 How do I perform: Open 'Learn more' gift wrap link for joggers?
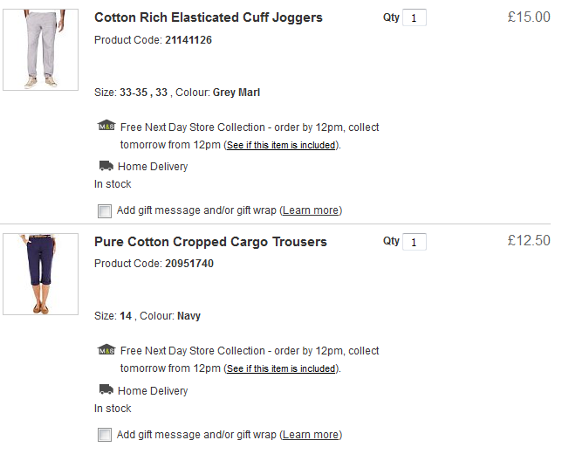pyautogui.click(x=311, y=210)
